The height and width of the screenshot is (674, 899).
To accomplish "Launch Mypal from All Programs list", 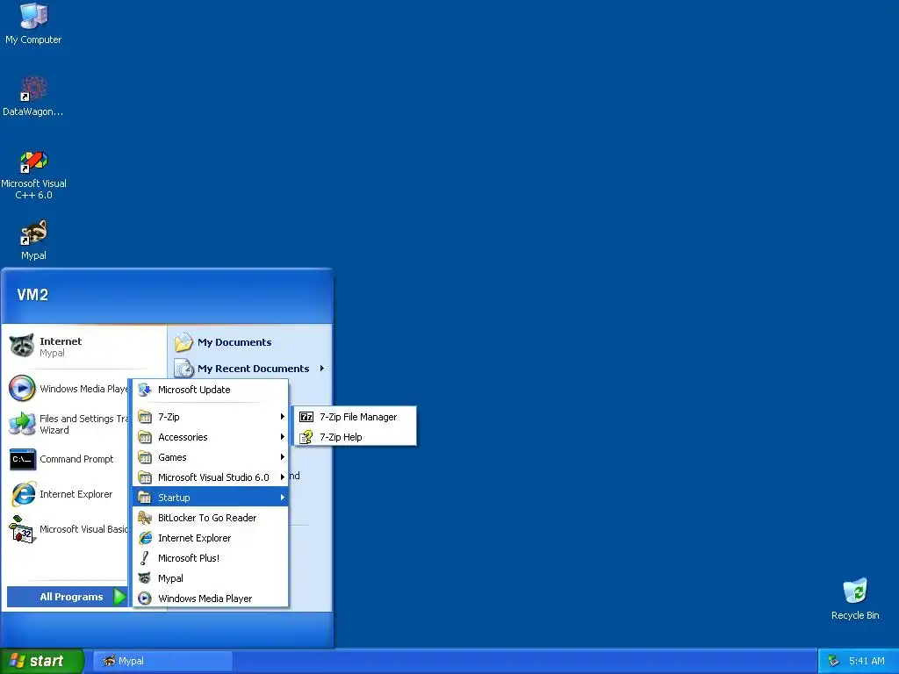I will (210, 578).
